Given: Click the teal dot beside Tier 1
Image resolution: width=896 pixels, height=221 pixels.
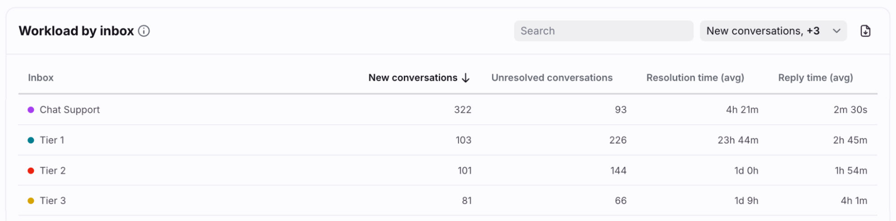Looking at the screenshot, I should point(31,140).
